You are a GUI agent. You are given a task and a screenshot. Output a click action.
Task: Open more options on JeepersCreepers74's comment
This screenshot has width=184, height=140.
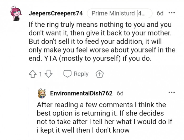point(172,13)
